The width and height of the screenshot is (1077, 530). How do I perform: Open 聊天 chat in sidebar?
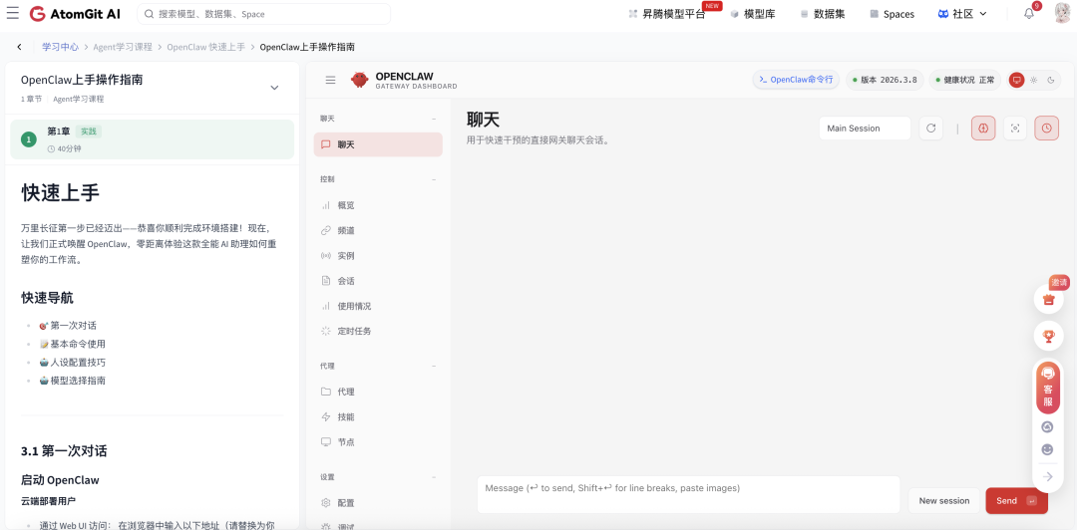point(378,144)
